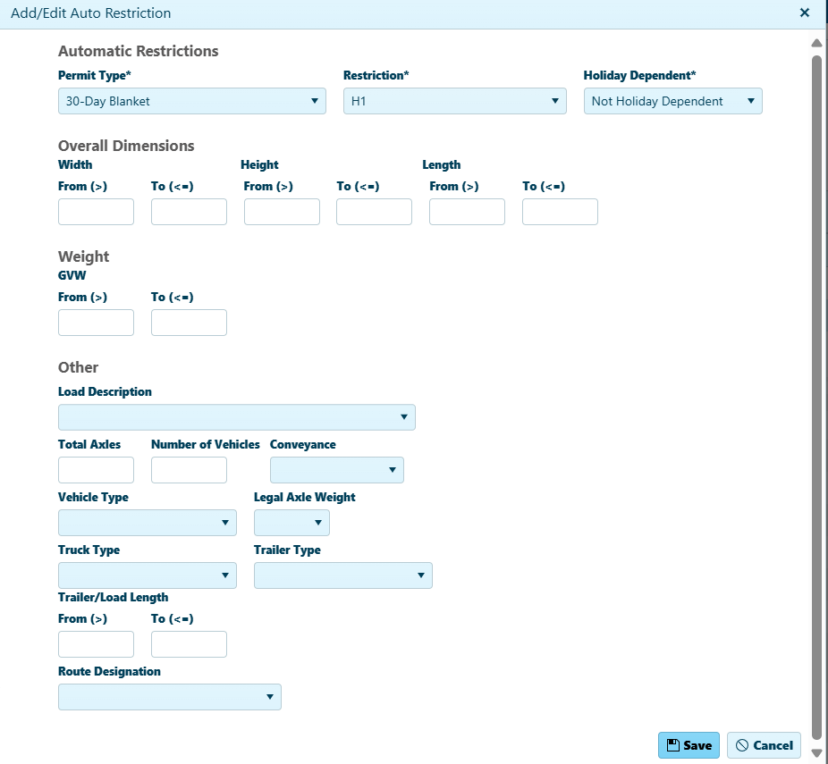
Task: Select the Total Axles input field
Action: click(96, 470)
